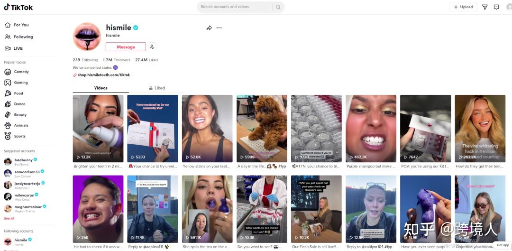The width and height of the screenshot is (512, 251).
Task: Select Comedy topic
Action: (17, 72)
